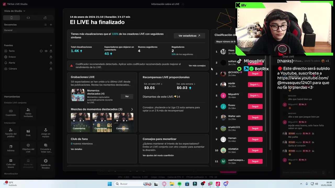Toggle lock on Alerta source
This screenshot has width=335, height=188.
click(x=51, y=63)
